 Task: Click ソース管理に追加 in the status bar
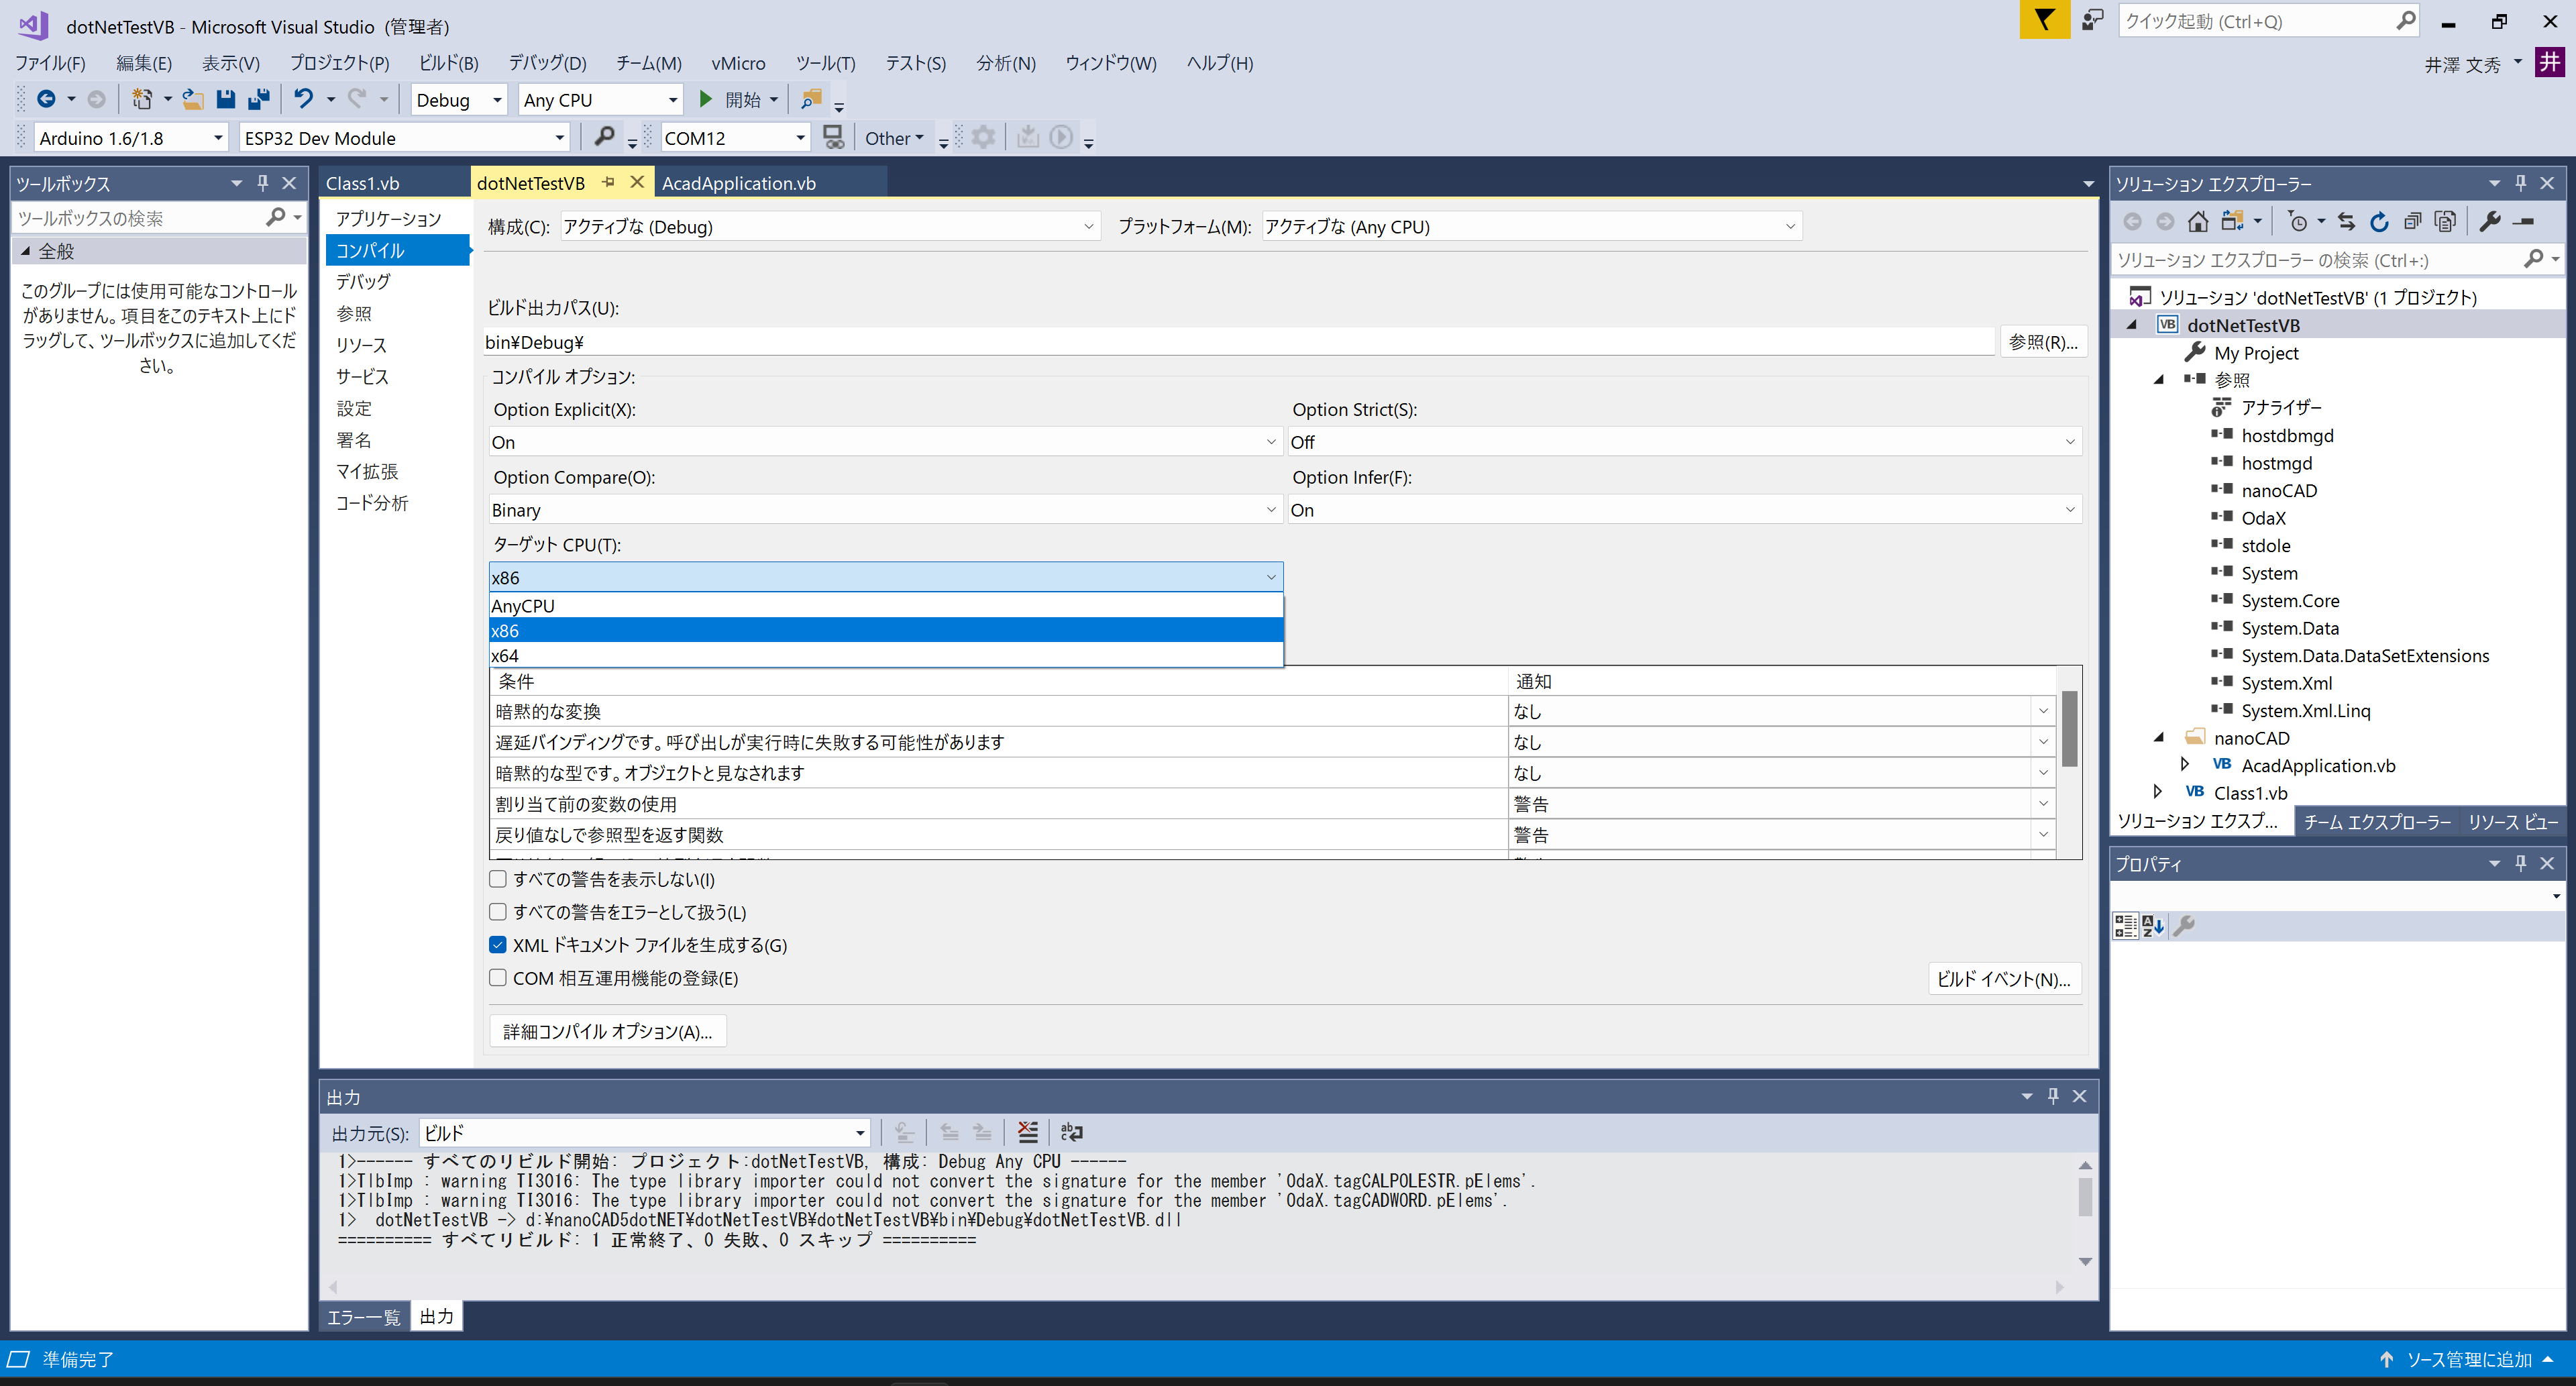(x=2468, y=1359)
